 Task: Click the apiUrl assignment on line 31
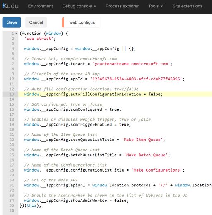(x=118, y=185)
